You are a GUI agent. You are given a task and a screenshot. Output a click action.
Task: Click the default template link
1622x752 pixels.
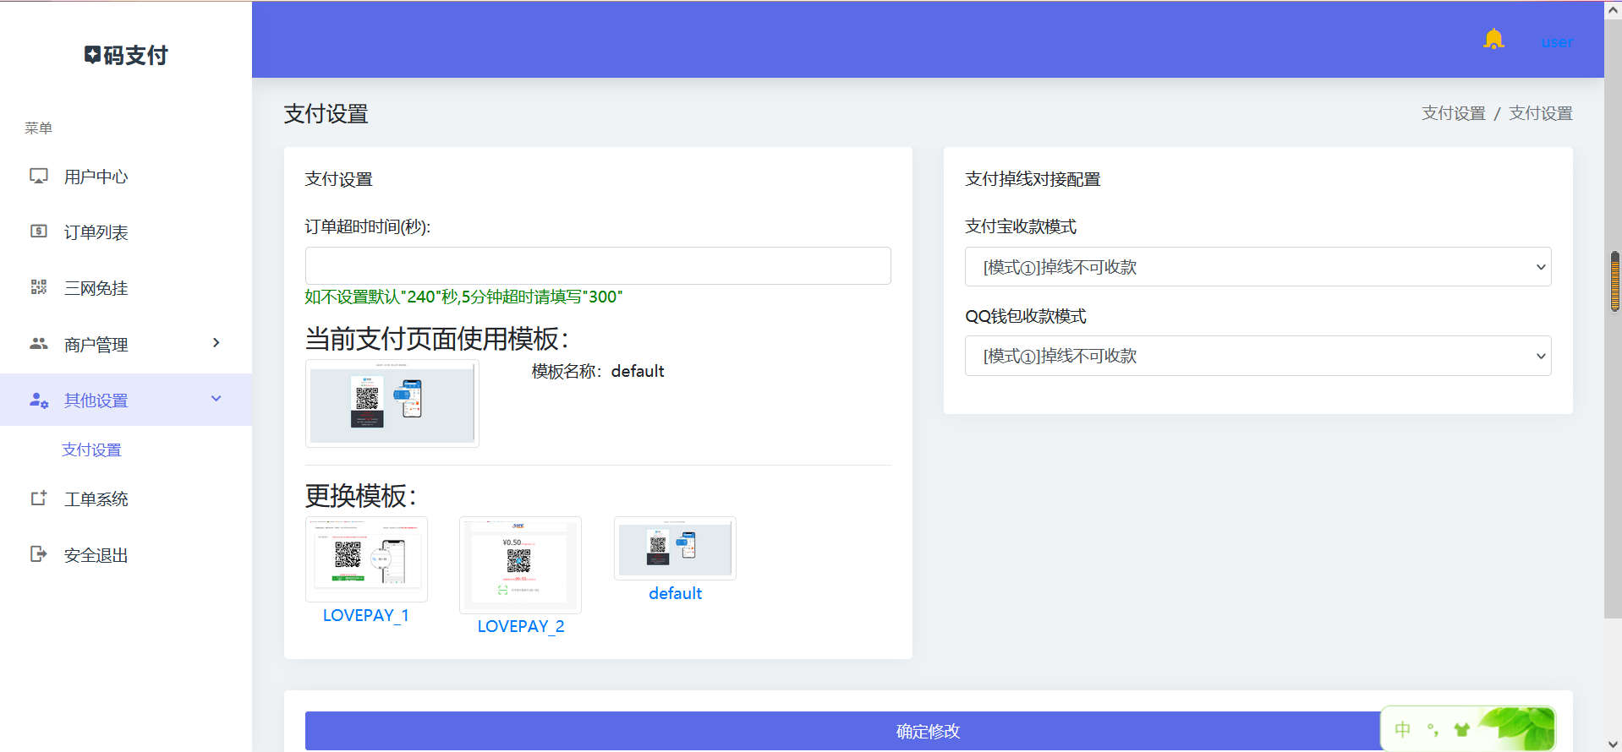675,593
